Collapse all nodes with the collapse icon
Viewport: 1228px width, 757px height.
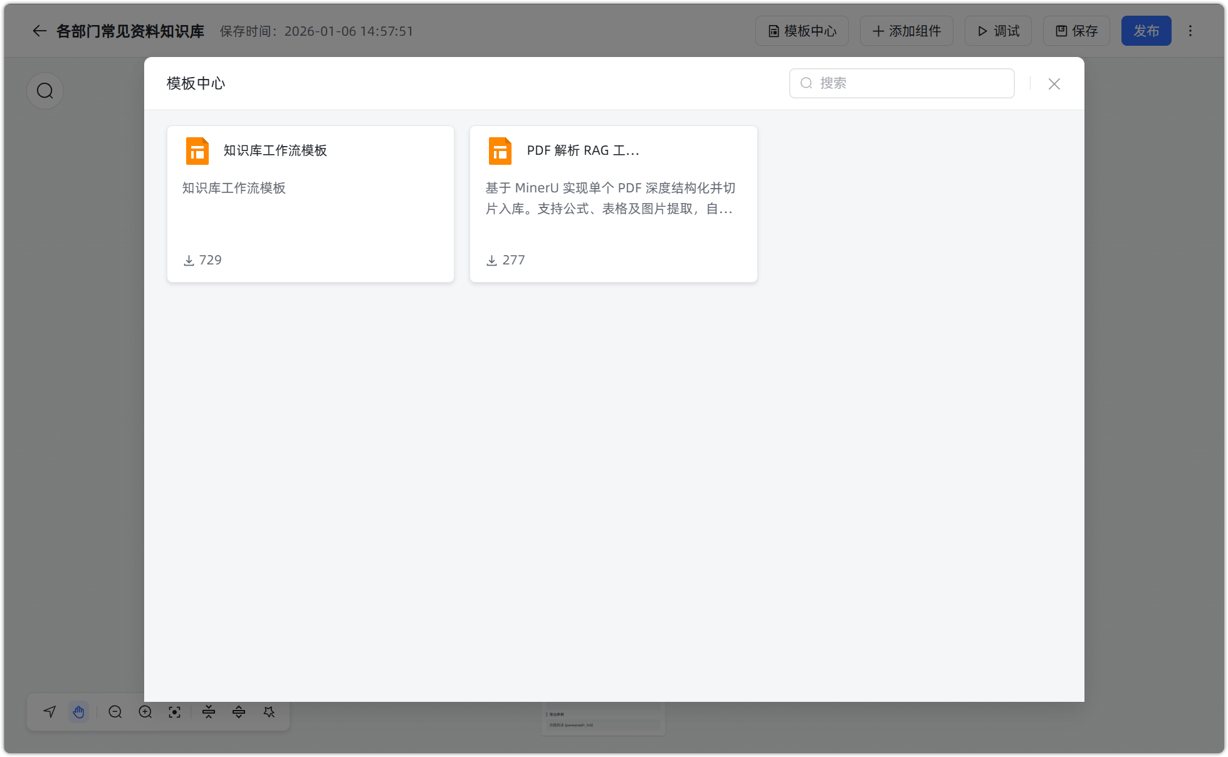pos(209,712)
